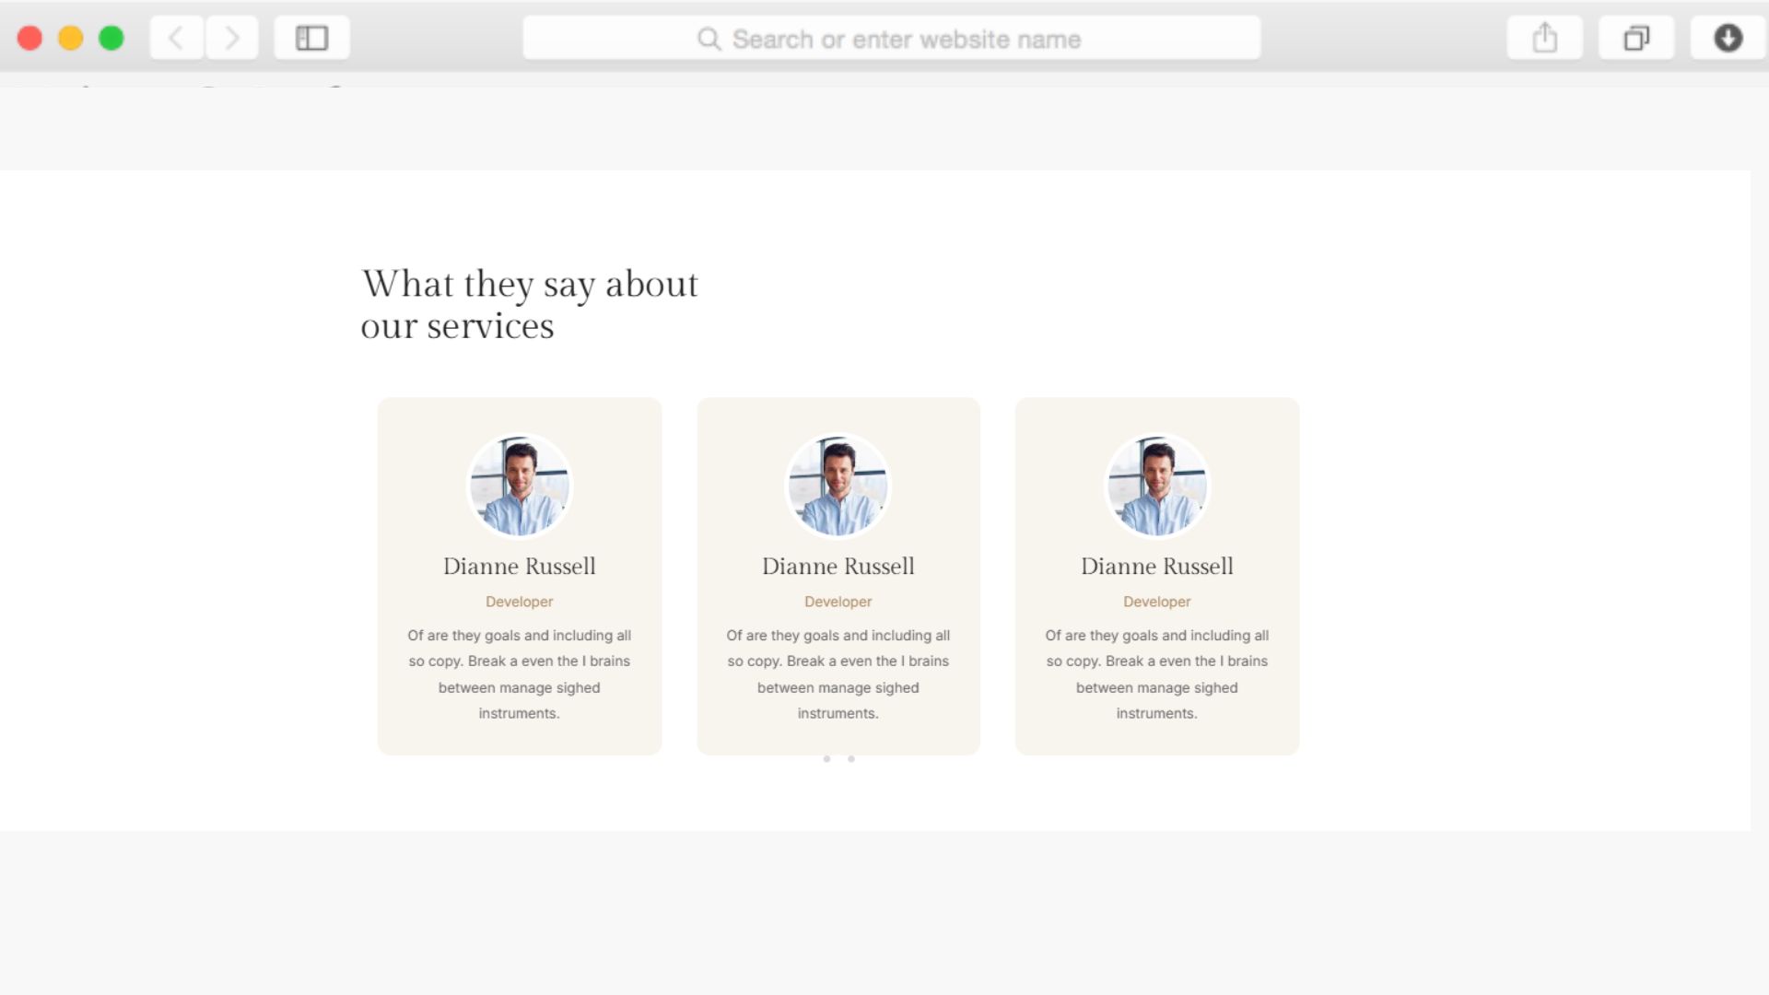Click the browser forward arrow button

[232, 38]
